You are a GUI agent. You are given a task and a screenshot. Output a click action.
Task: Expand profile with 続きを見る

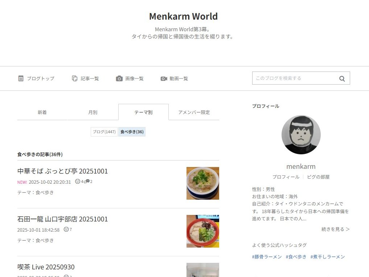335,229
